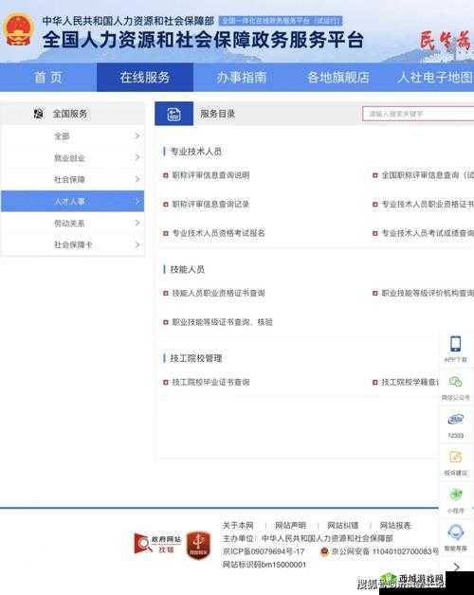This screenshot has width=474, height=595.
Task: Click the red 党政机关 badge
Action: 198,545
